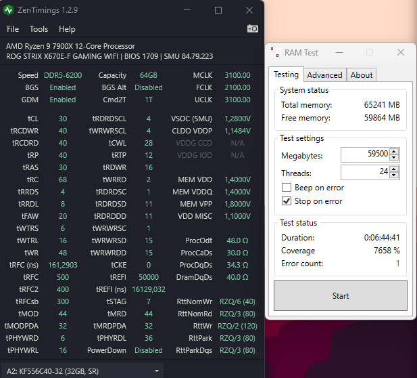The width and height of the screenshot is (417, 378).
Task: Click the ROG STRIX motherboard BIOS line
Action: click(x=109, y=56)
